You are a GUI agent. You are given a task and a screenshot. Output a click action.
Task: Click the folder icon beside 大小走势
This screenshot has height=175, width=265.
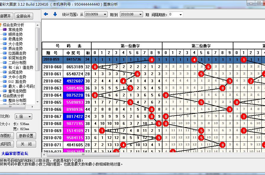click(5, 44)
